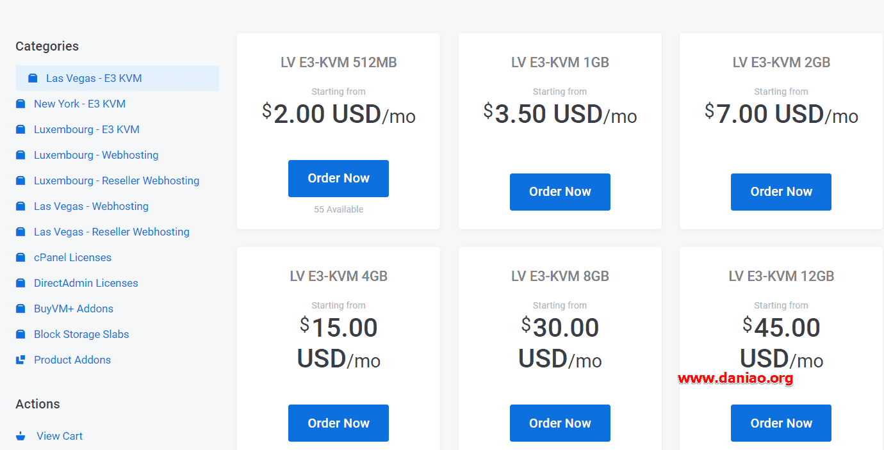Click the store icon next to cPanel Licenses
The width and height of the screenshot is (884, 450).
(x=20, y=257)
